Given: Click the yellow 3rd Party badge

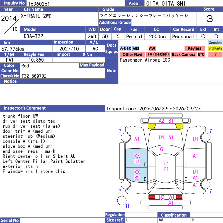Looking at the screenshot, I should 215,48.
